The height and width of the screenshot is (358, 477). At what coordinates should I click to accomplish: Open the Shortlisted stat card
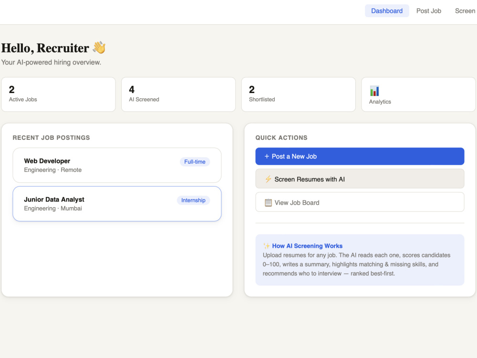click(x=299, y=95)
